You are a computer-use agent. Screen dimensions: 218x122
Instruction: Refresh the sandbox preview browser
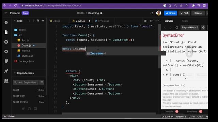[x=177, y=27]
